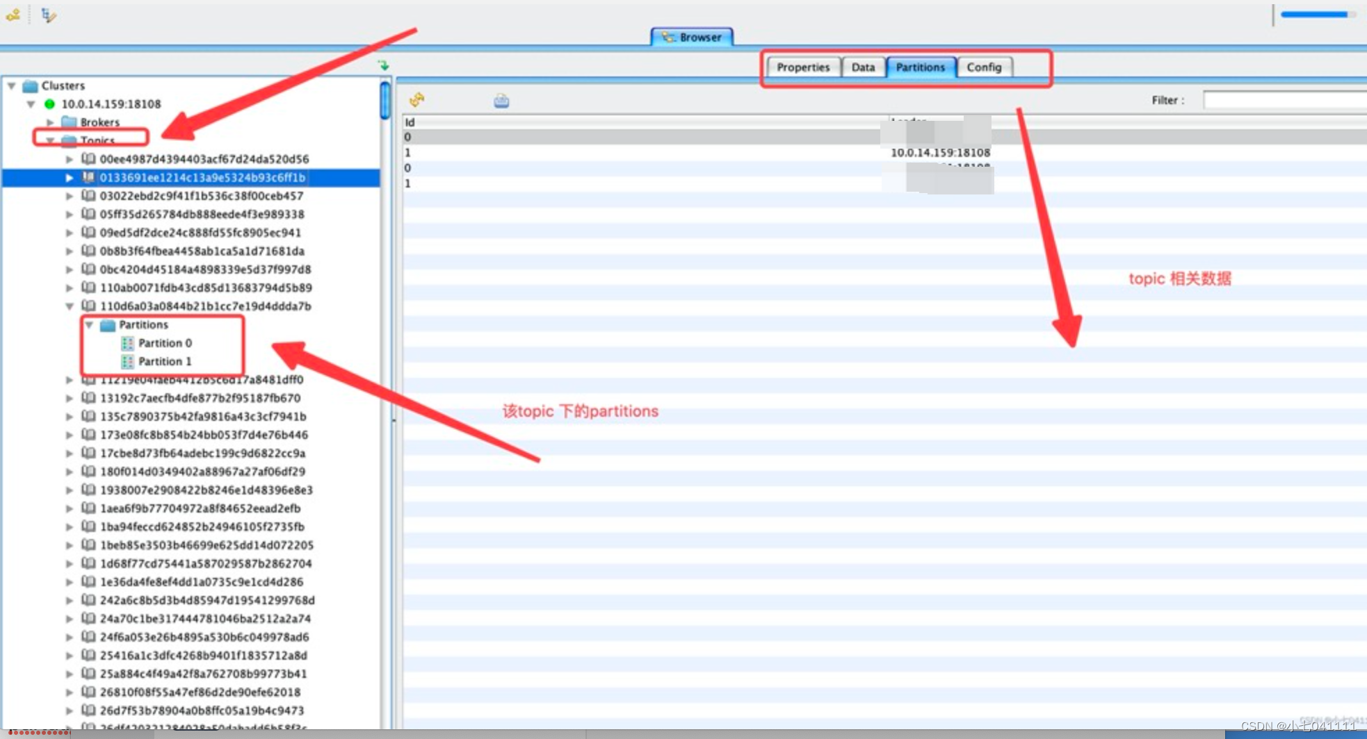Screen dimensions: 1367x739
Task: Expand topic 03022ebd2c9f41f1b536c38f00ceb457
Action: coord(69,196)
